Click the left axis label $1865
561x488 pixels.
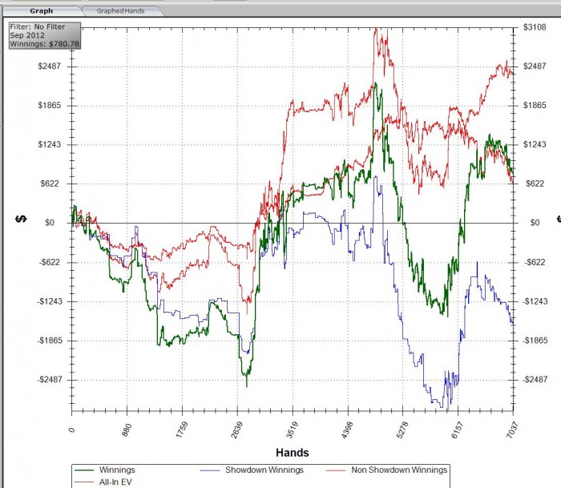tap(50, 105)
